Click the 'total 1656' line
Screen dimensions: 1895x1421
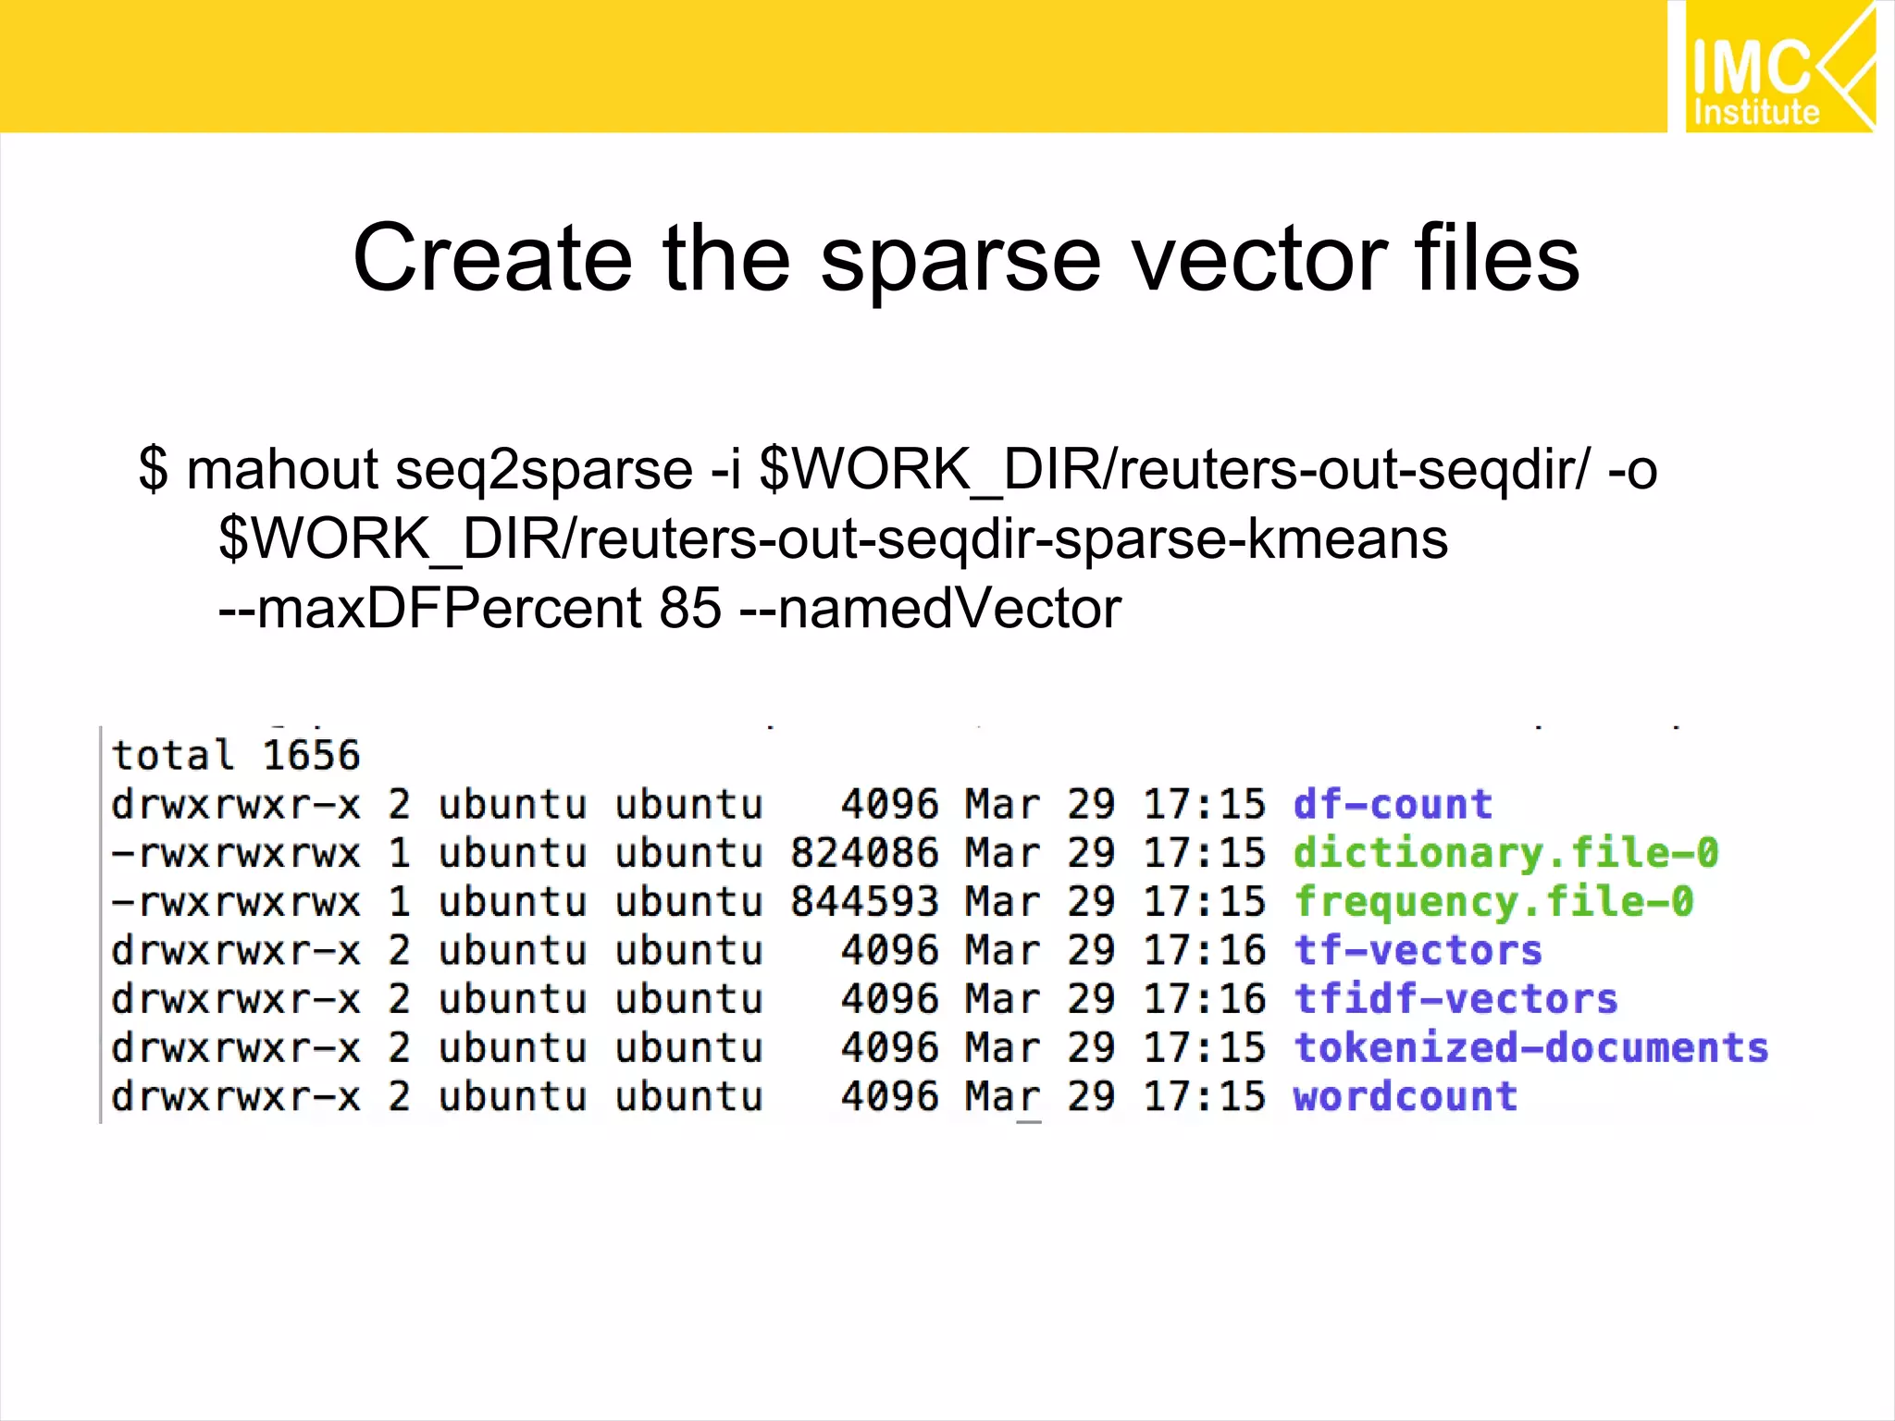[x=235, y=755]
